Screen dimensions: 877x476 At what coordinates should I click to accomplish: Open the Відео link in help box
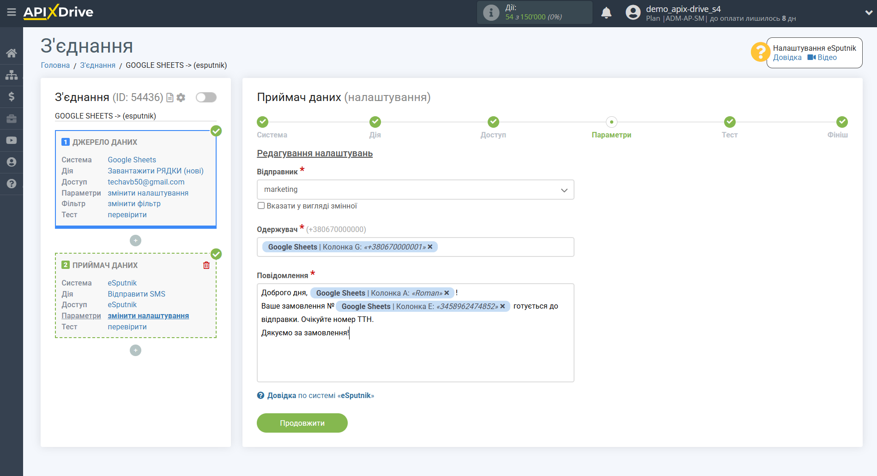(x=822, y=58)
